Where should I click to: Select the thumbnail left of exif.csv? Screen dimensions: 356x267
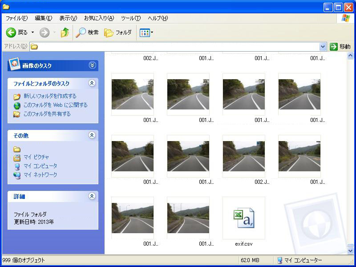(188, 218)
